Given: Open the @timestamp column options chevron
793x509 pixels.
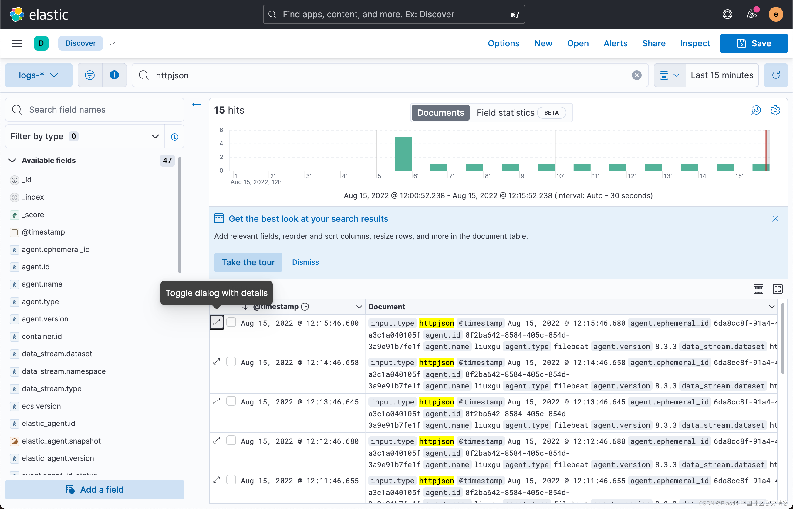Looking at the screenshot, I should click(359, 307).
